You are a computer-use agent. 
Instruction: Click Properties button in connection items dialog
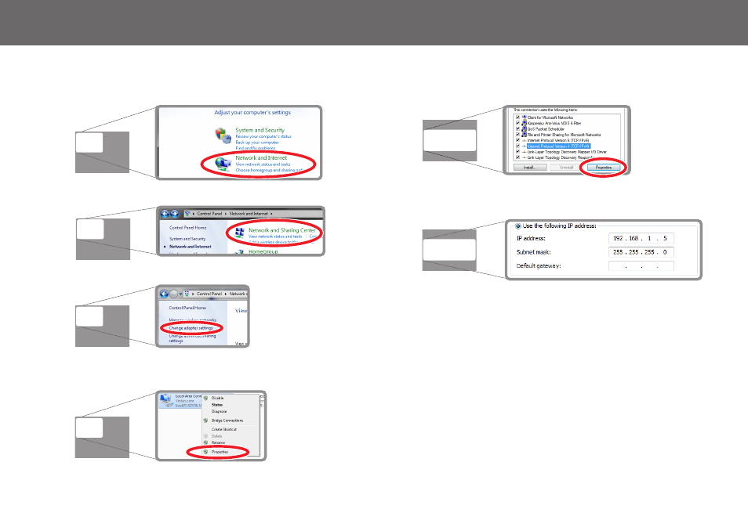(x=604, y=168)
